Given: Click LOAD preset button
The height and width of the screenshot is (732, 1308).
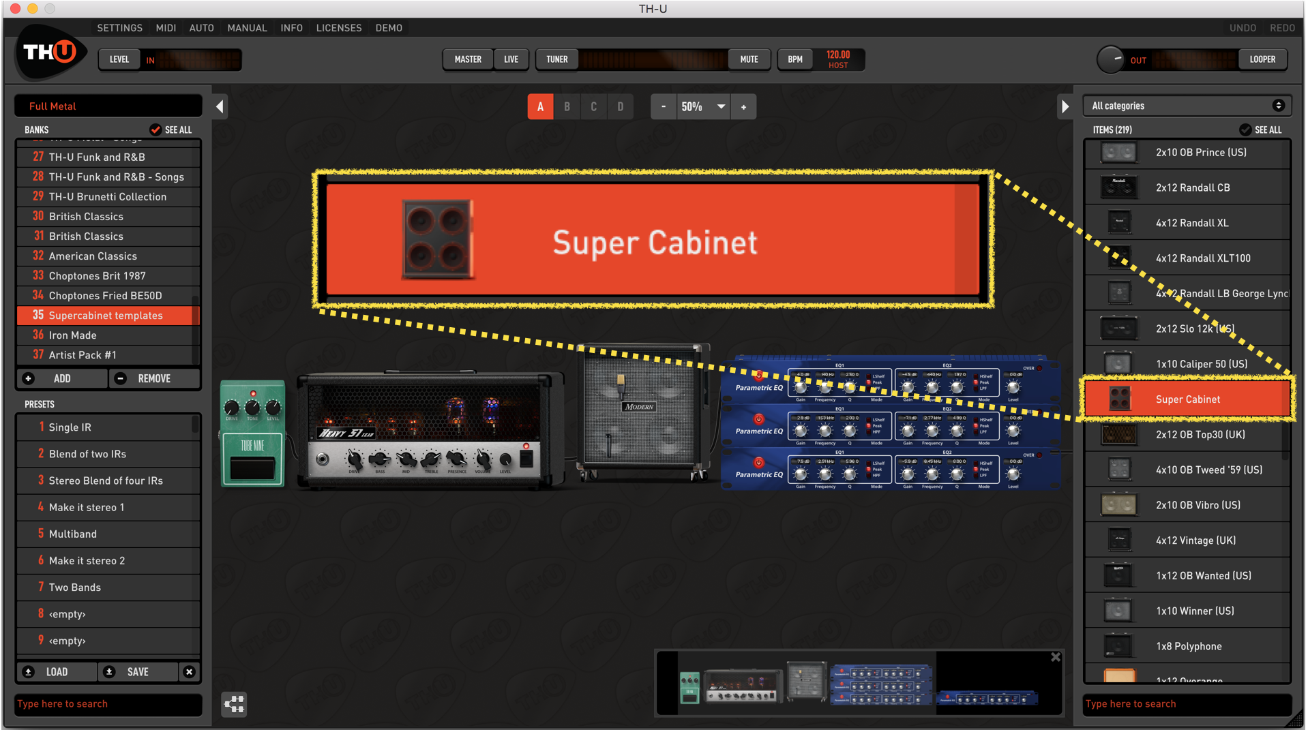Looking at the screenshot, I should (57, 672).
